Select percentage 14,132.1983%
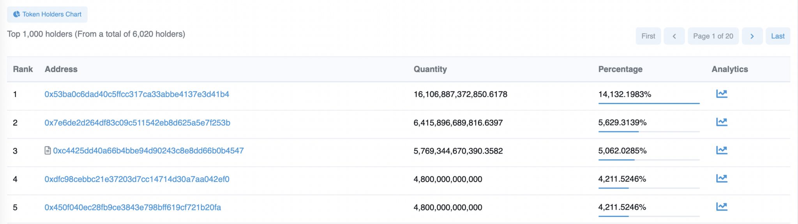798x224 pixels. pos(625,94)
